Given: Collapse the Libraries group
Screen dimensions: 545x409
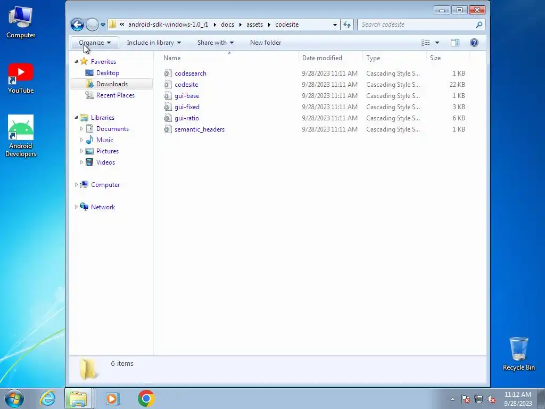Looking at the screenshot, I should pyautogui.click(x=76, y=118).
